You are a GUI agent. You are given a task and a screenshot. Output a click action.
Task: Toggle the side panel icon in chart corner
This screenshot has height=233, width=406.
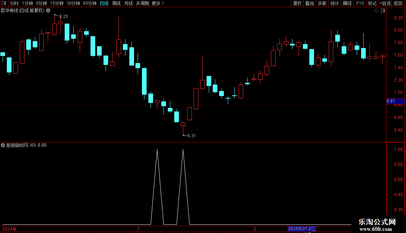coord(383,11)
